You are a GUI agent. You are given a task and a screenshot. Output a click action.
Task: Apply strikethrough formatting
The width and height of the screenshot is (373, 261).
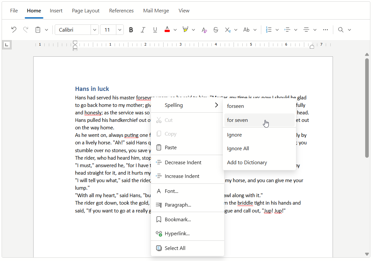click(216, 30)
